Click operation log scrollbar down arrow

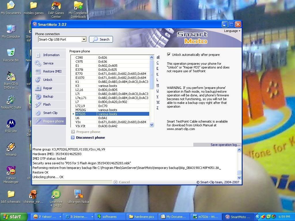click(x=239, y=177)
